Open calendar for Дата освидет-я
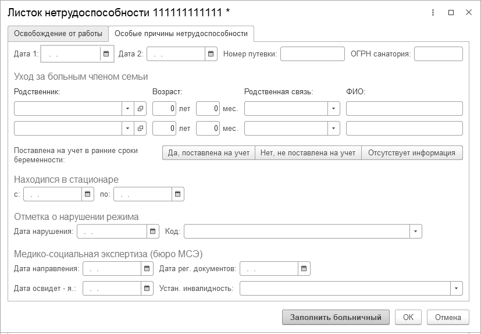 (x=147, y=288)
